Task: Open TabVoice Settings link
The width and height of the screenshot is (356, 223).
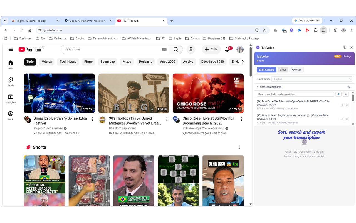Action: coord(347,57)
